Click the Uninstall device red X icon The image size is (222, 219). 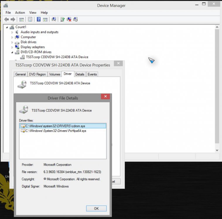69,19
